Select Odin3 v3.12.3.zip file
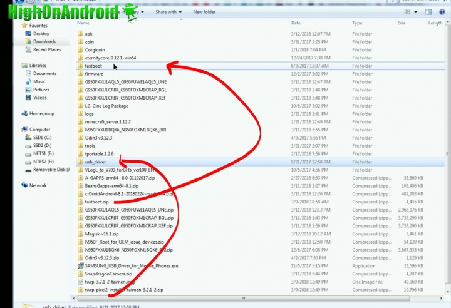 102,258
